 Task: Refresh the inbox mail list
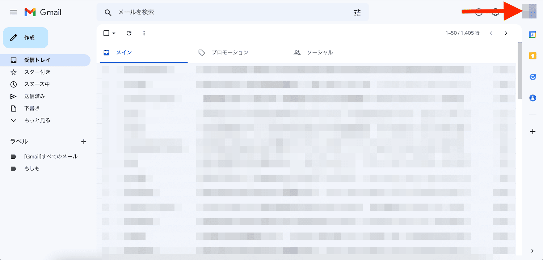129,33
